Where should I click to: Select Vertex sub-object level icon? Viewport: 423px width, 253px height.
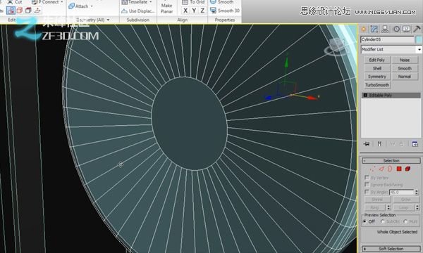click(373, 169)
